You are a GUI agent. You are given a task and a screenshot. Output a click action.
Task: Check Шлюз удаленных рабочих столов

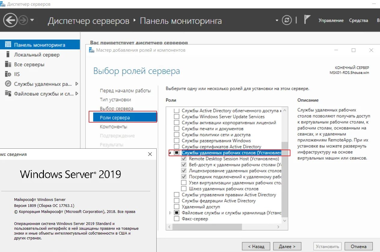click(x=184, y=189)
